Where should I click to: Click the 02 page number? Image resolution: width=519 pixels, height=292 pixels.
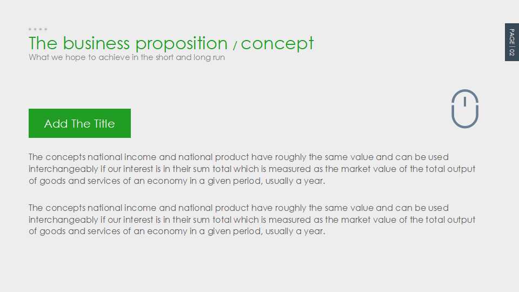pyautogui.click(x=511, y=52)
